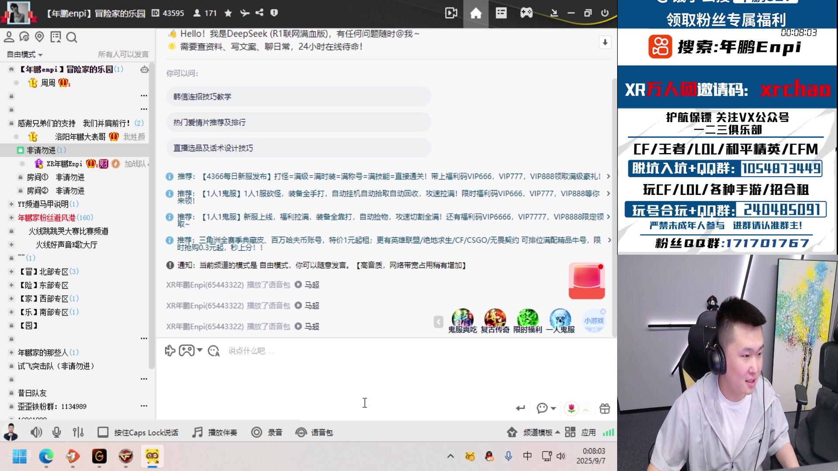
Task: Toggle 按住Caps Lock说话 checkbox
Action: [103, 432]
